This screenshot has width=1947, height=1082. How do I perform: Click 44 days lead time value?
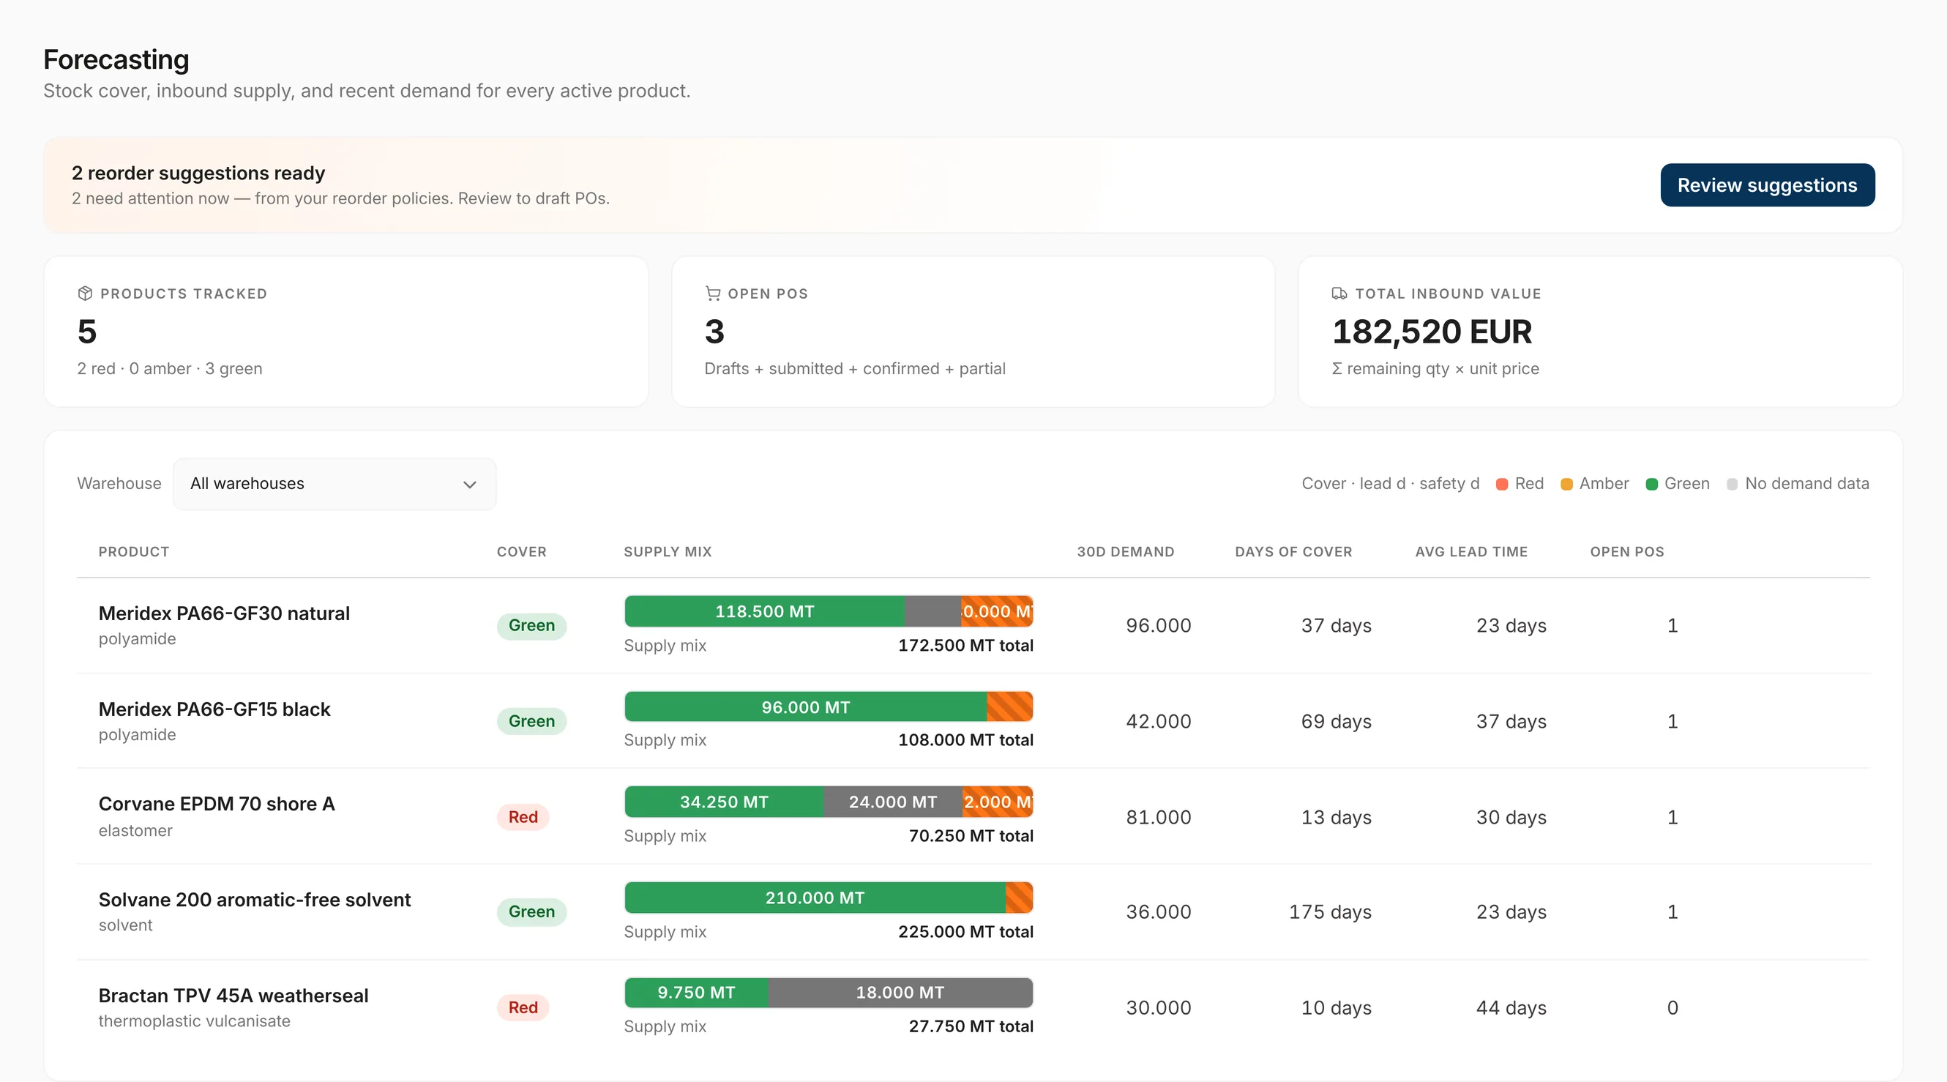pos(1511,1008)
